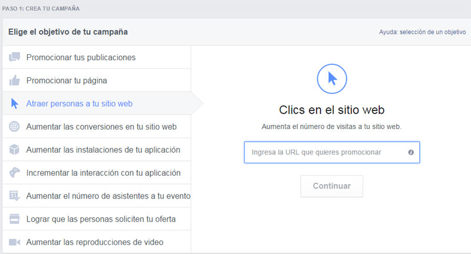471x254 pixels.
Task: Click the box icon beside instalaciones de tu aplicación
Action: [x=14, y=149]
